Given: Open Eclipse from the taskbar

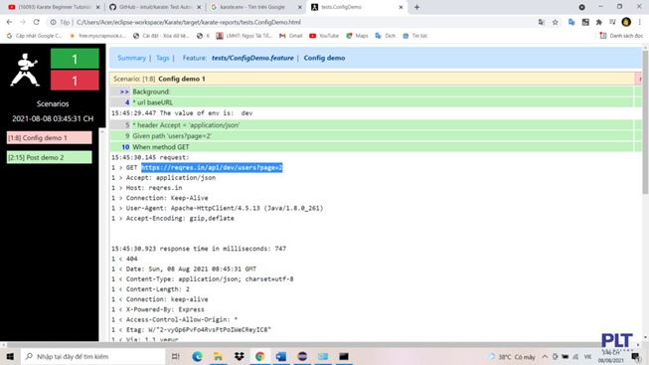Looking at the screenshot, I should [x=302, y=356].
